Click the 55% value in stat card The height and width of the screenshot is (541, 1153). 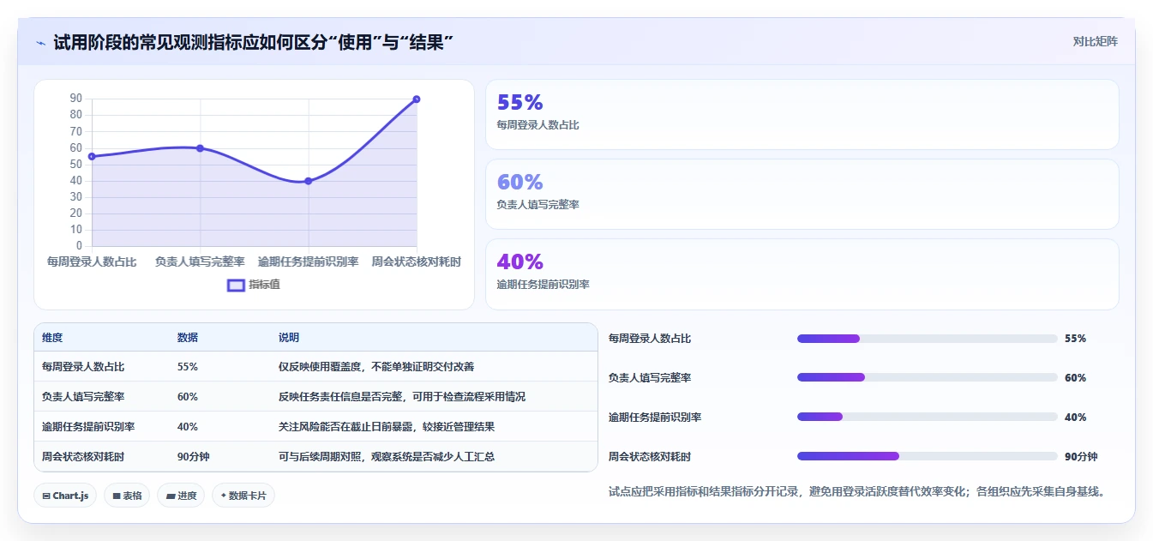pos(519,103)
